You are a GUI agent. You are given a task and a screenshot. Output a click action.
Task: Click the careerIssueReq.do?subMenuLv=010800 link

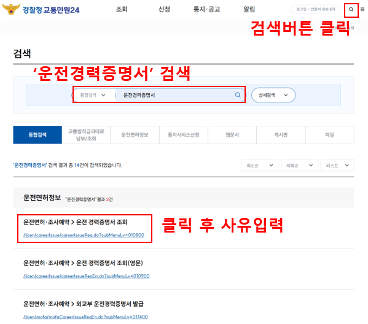[x=84, y=235]
